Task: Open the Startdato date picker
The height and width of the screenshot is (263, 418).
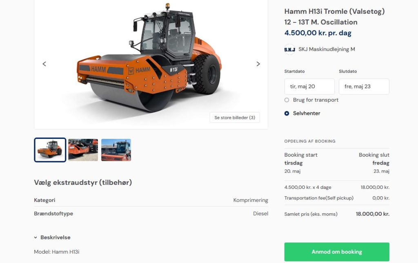Action: pos(309,86)
